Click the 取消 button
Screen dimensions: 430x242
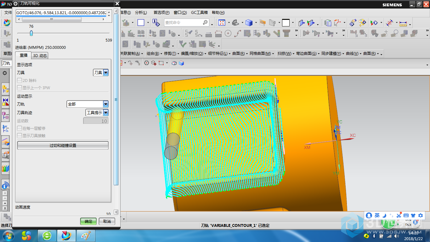(107, 221)
